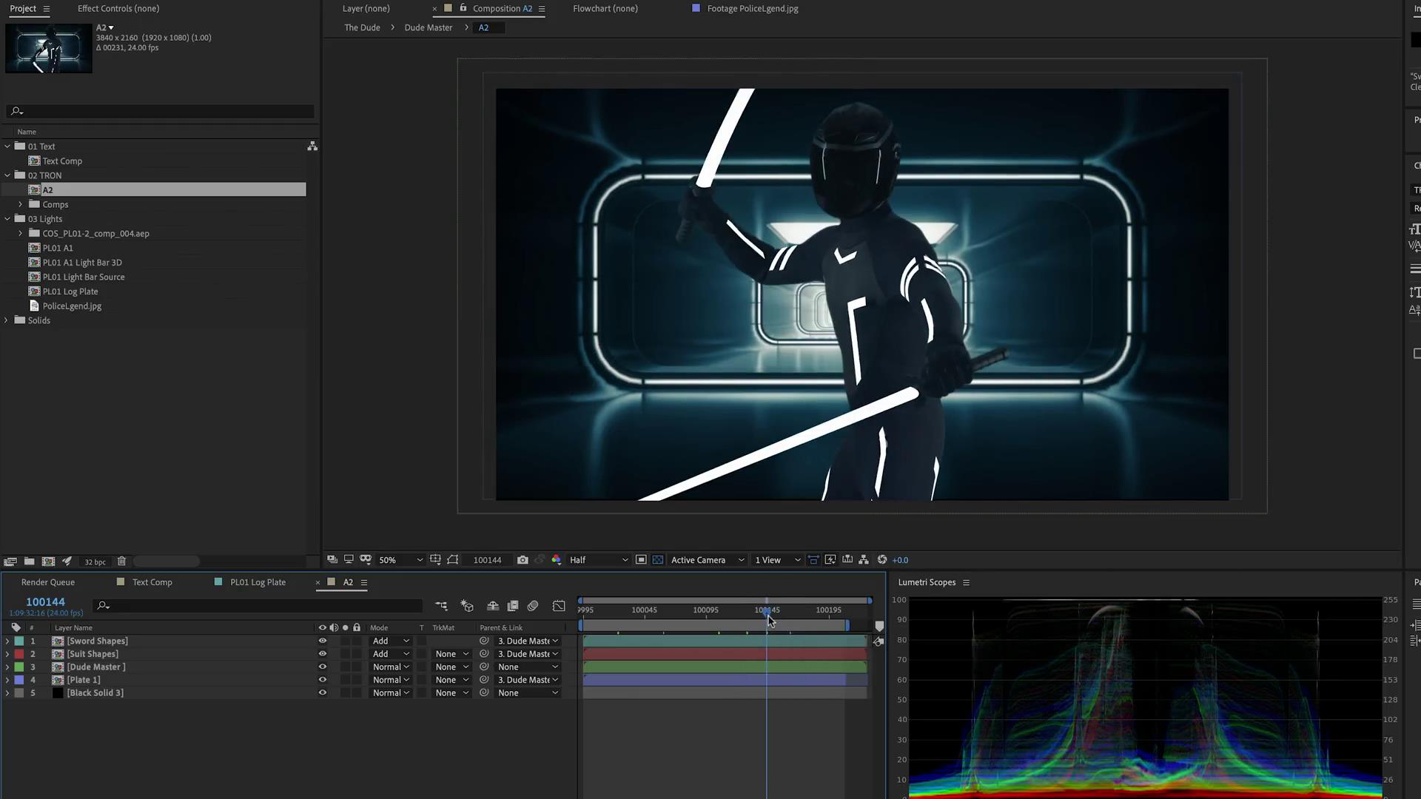The image size is (1421, 799).
Task: Open Lumetri Scopes panel menu
Action: click(966, 582)
